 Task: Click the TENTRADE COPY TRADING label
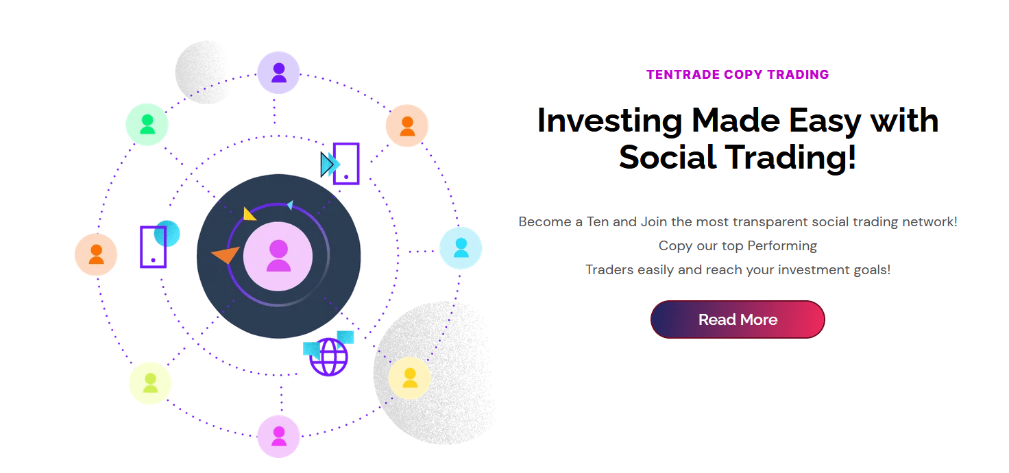[x=738, y=75]
